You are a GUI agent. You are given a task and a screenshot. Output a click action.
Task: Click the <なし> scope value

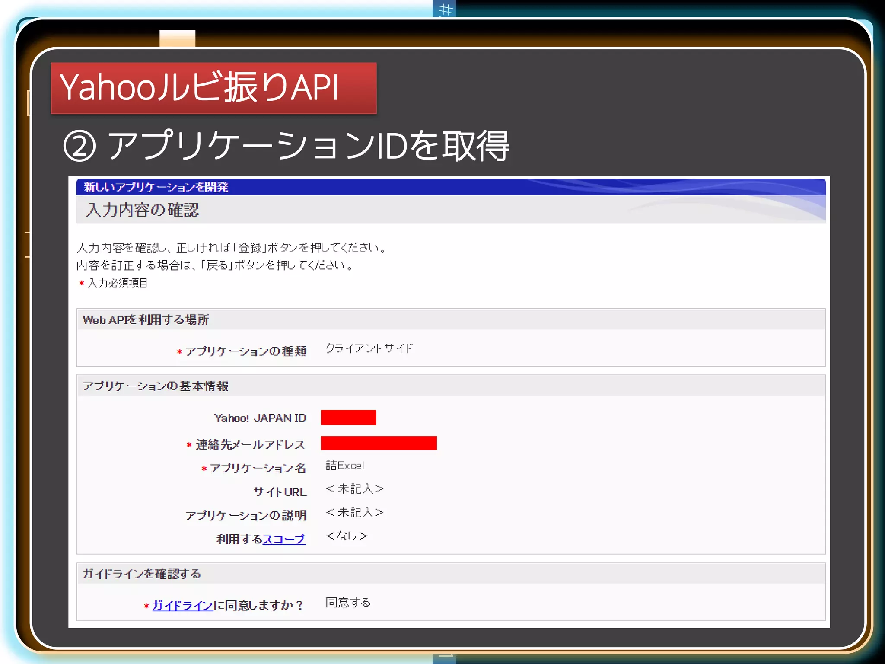coord(347,536)
